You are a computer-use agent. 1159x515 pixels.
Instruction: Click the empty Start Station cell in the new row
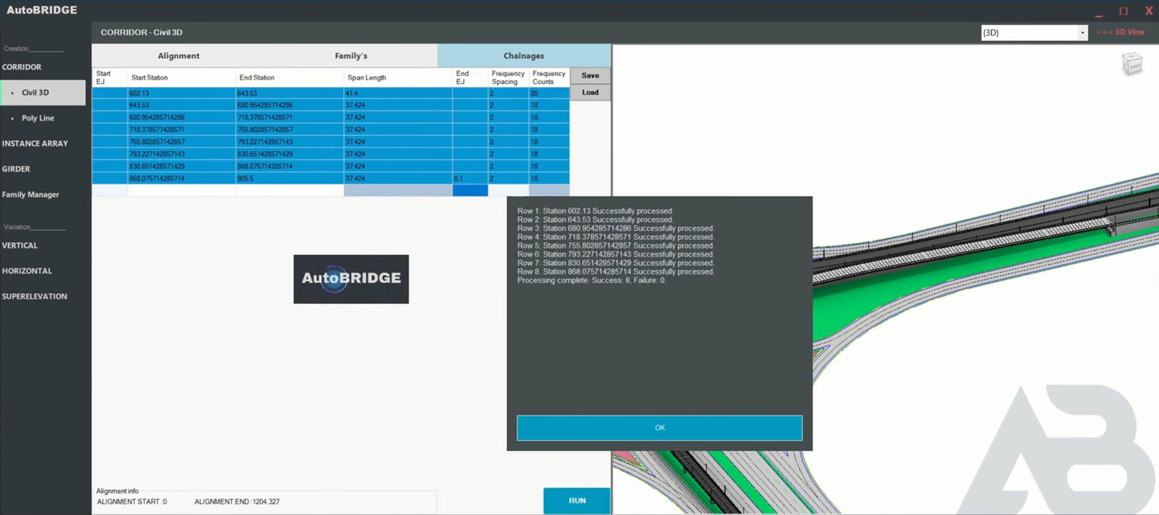182,190
